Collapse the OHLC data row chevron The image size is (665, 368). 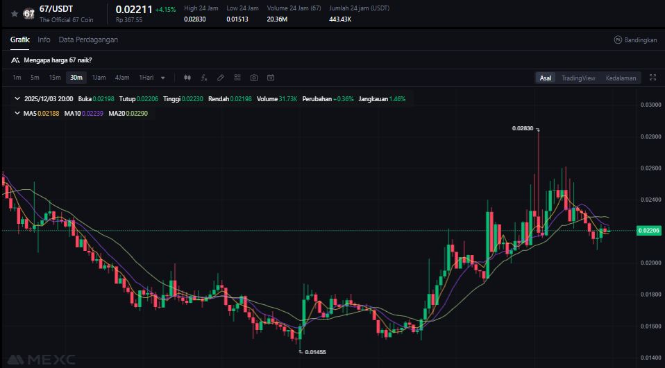point(17,99)
